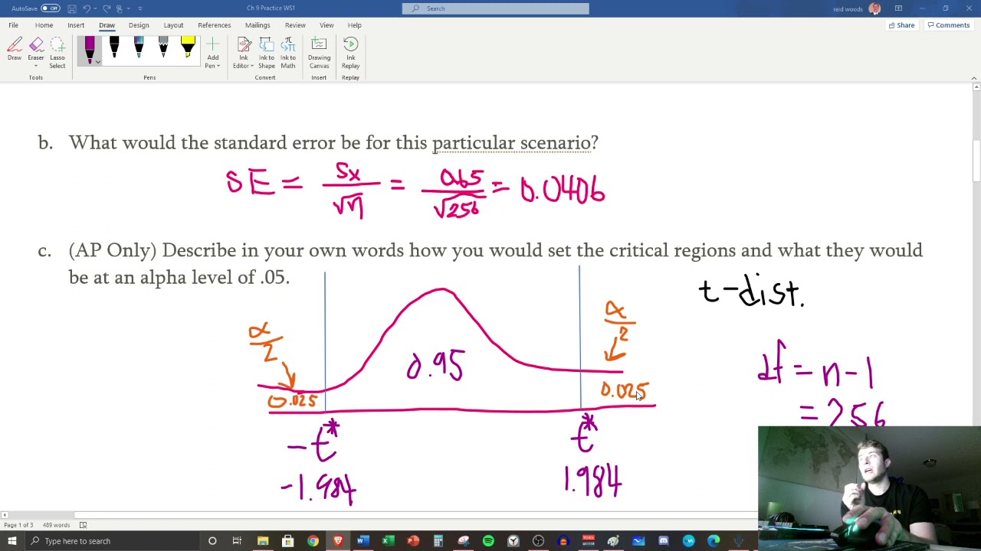Select the yellow highlighter
The width and height of the screenshot is (981, 551).
click(188, 48)
